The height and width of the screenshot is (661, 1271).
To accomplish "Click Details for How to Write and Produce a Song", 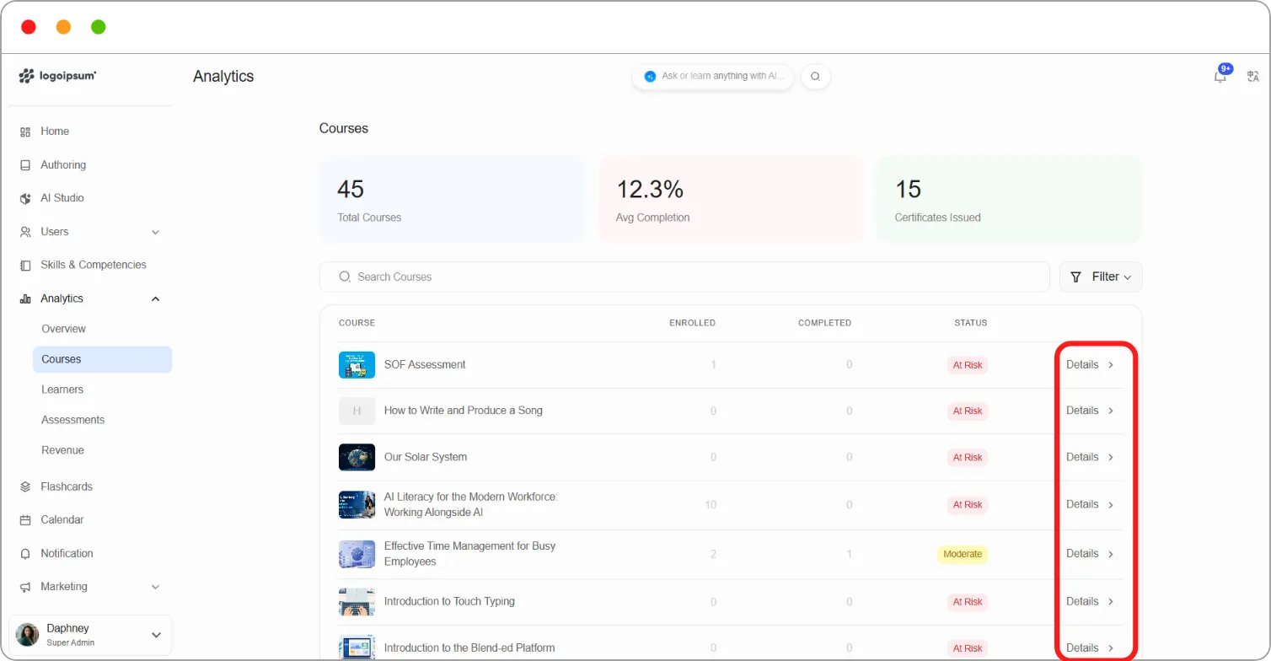I will click(x=1090, y=411).
